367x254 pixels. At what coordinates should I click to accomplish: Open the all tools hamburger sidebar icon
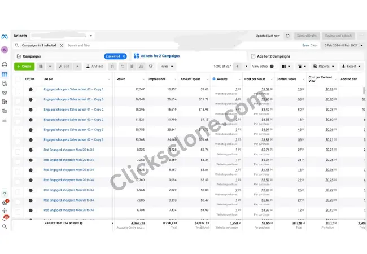pyautogui.click(x=5, y=120)
